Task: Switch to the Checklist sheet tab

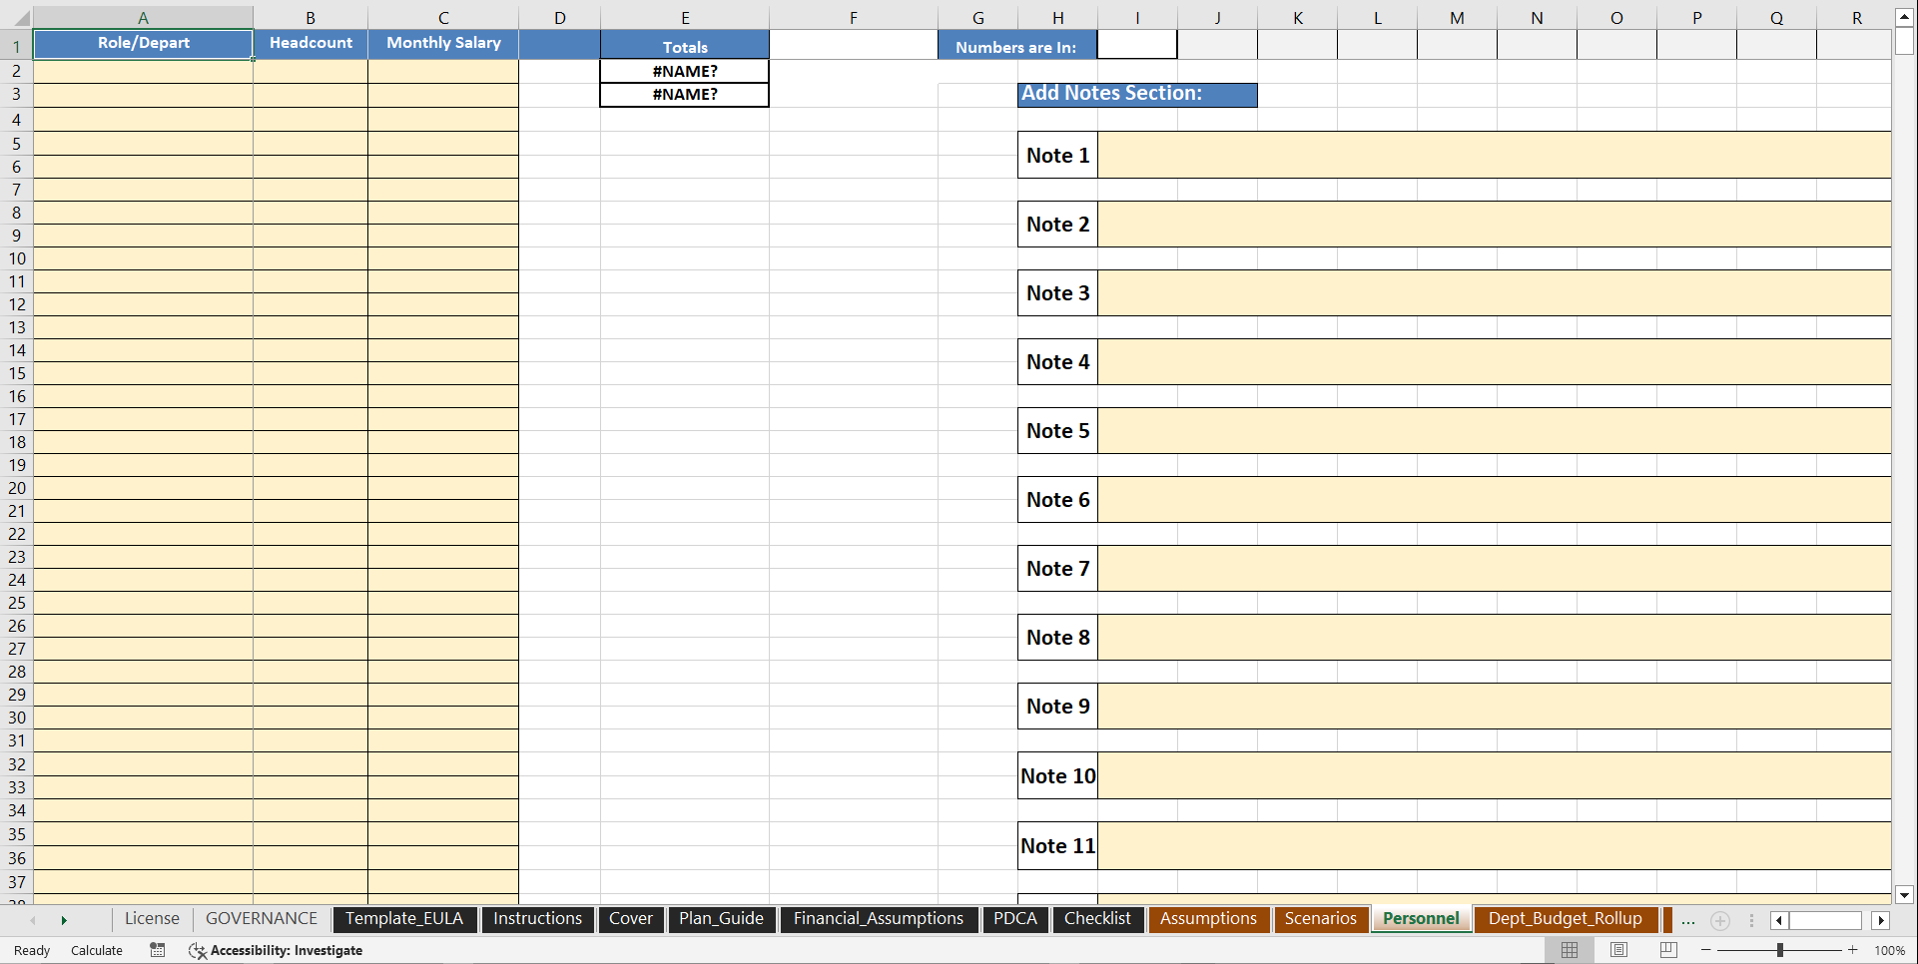Action: click(1097, 919)
